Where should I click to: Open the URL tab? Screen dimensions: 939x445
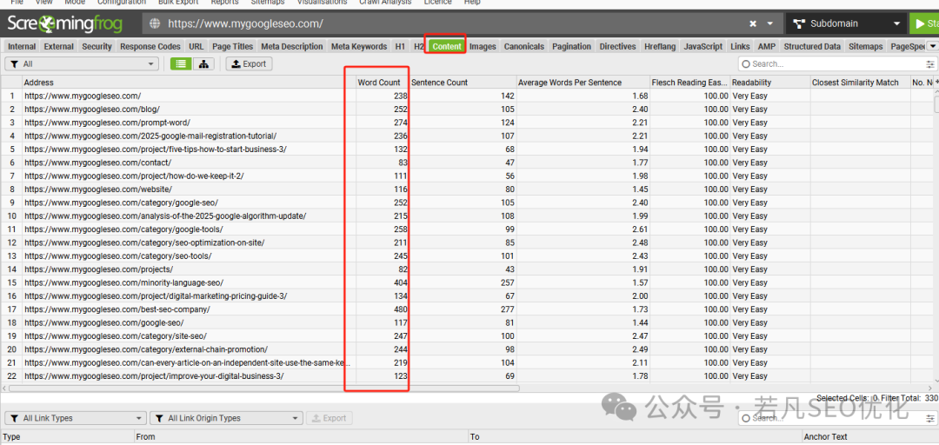tap(196, 46)
